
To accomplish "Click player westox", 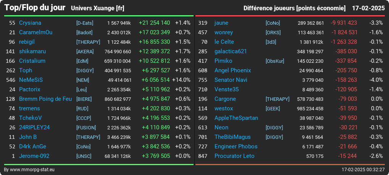I will (x=224, y=108).
